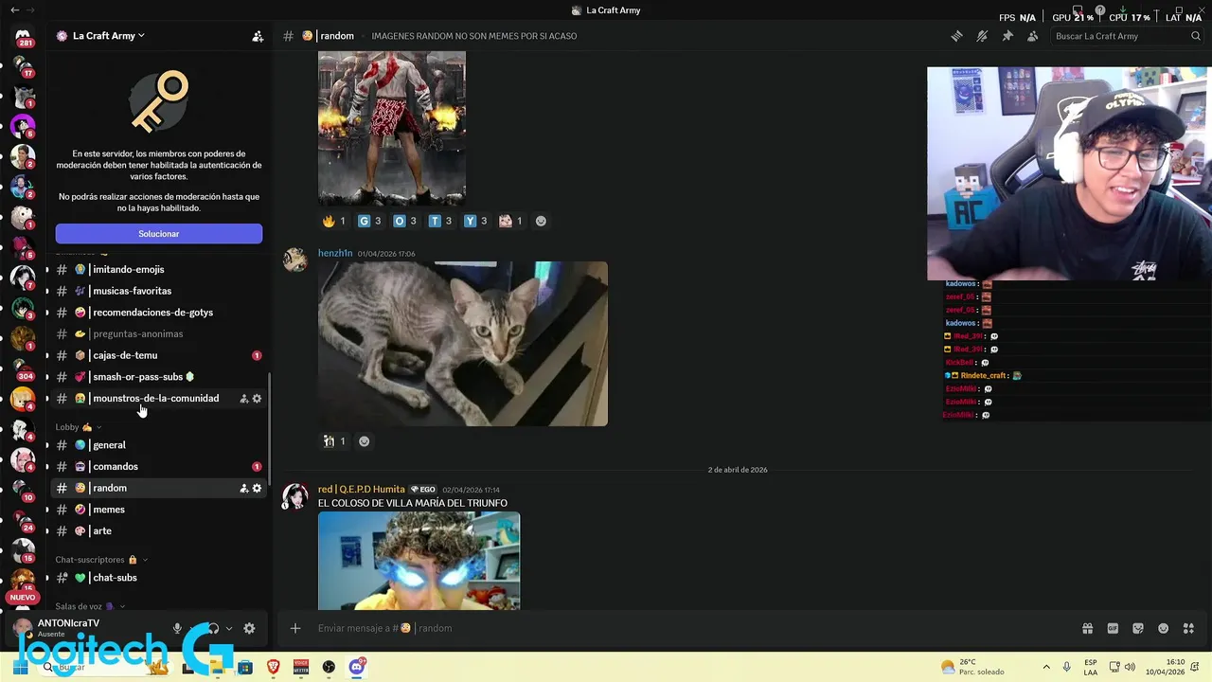Toggle the G letter reaction
The height and width of the screenshot is (682, 1212).
tap(370, 221)
